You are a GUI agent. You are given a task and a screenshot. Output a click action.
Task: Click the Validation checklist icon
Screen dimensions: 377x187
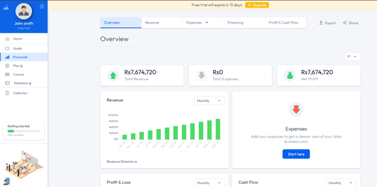7,83
